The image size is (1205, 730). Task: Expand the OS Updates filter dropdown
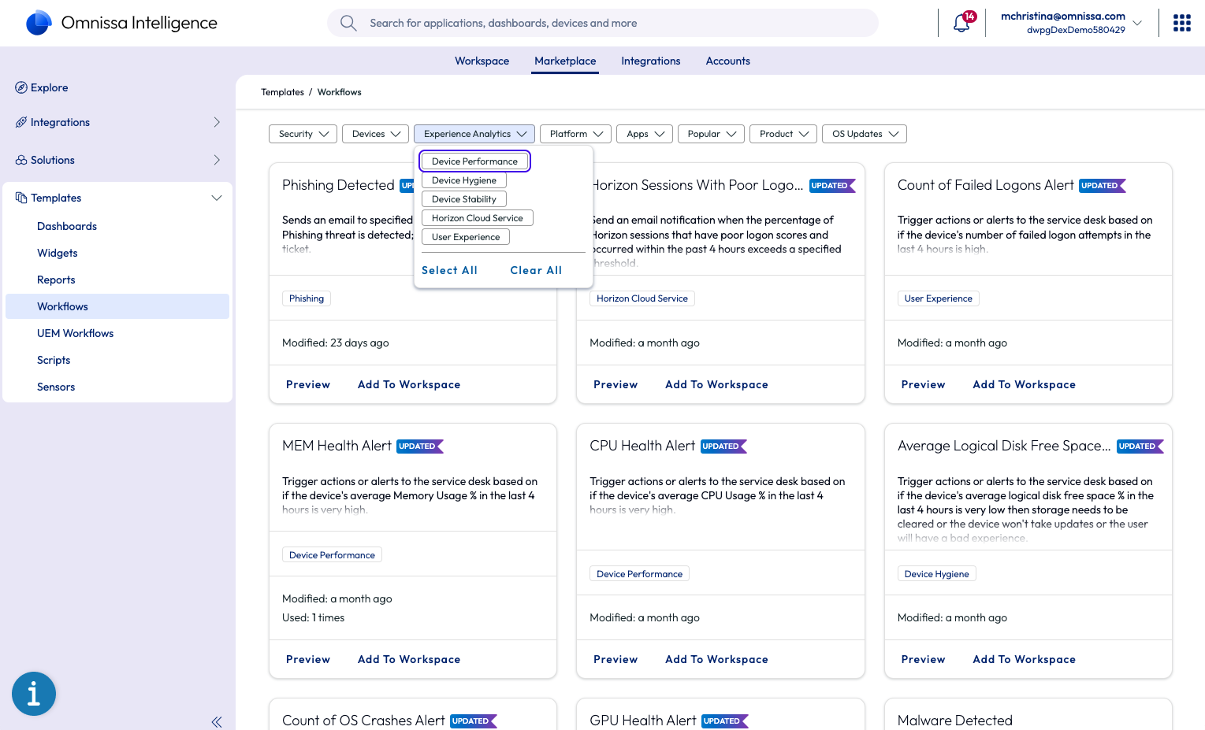pos(864,134)
